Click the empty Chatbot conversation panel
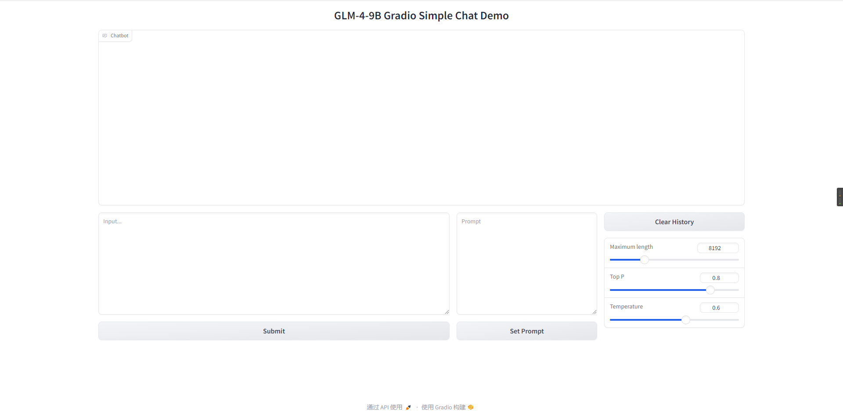 coord(421,118)
